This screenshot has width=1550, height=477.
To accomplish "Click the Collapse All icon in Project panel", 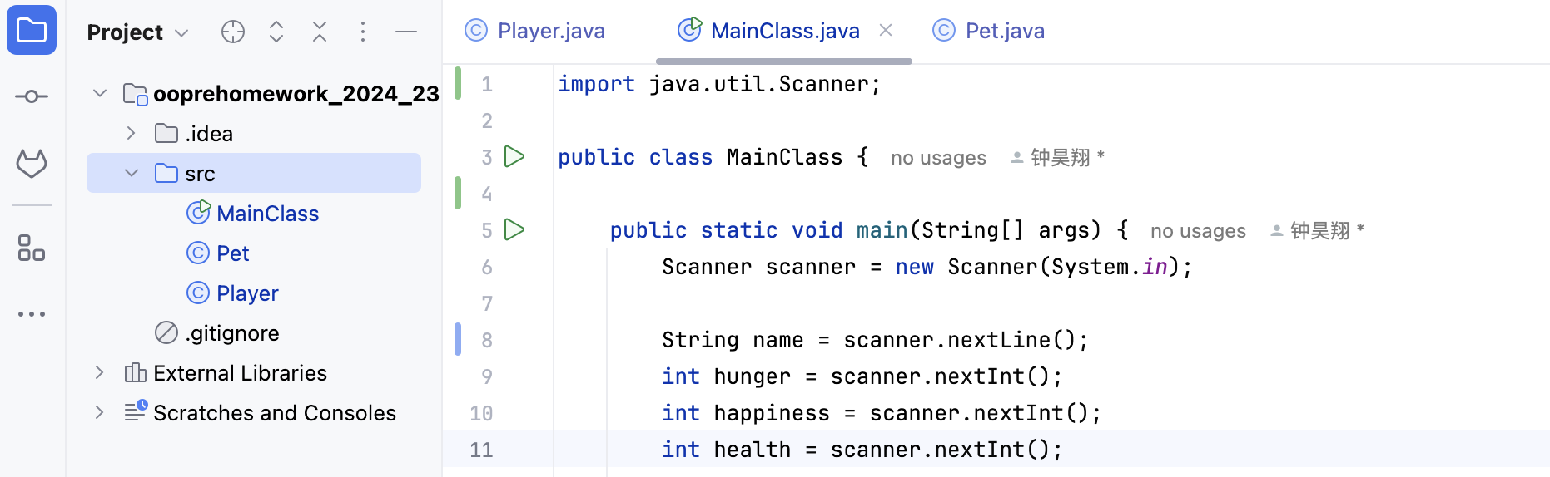I will click(x=320, y=32).
